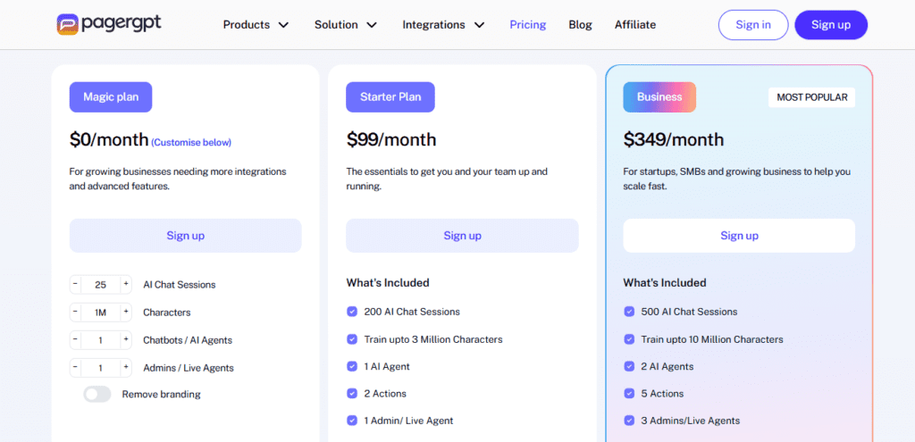
Task: Open the Affiliate page
Action: 635,25
